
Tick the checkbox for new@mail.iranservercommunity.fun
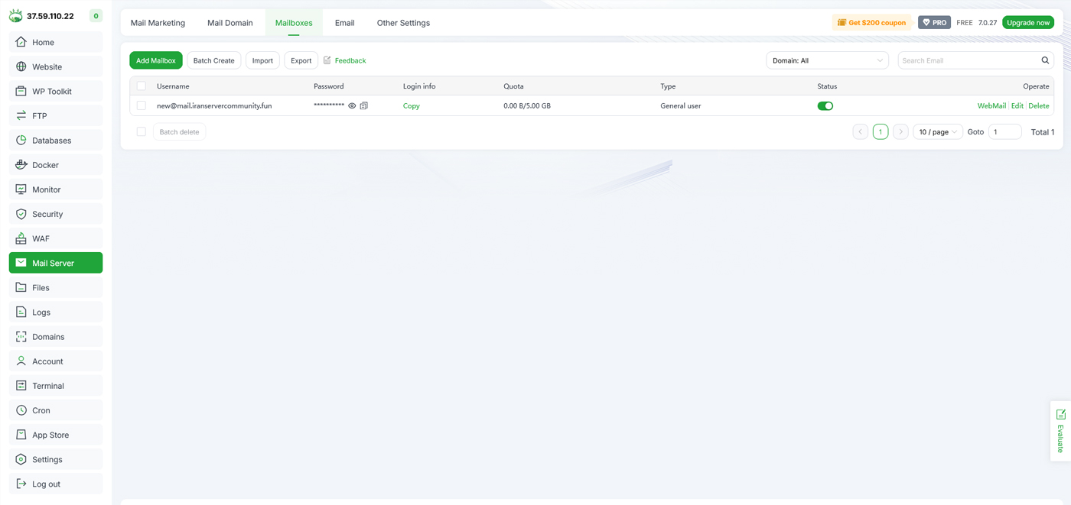click(142, 106)
